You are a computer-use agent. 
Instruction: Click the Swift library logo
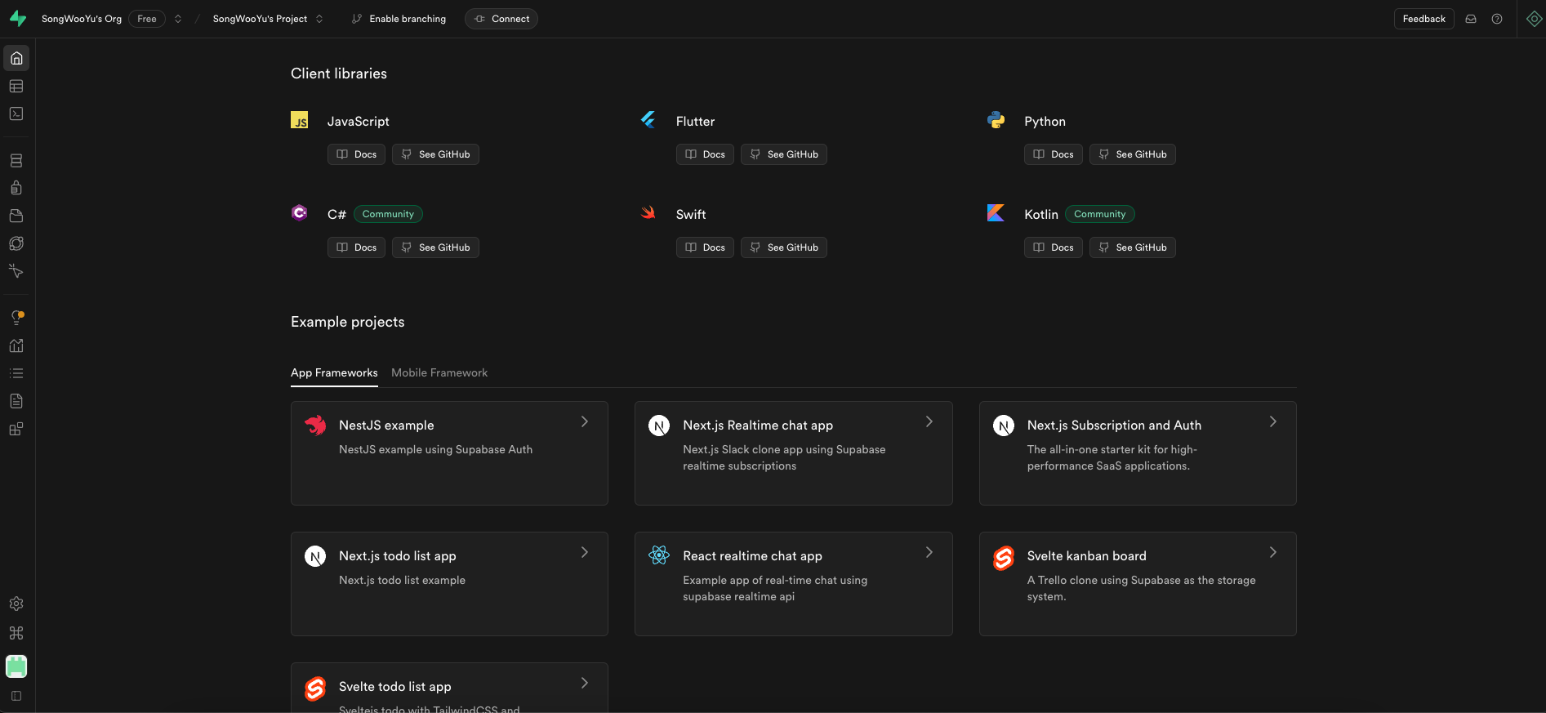(x=648, y=213)
